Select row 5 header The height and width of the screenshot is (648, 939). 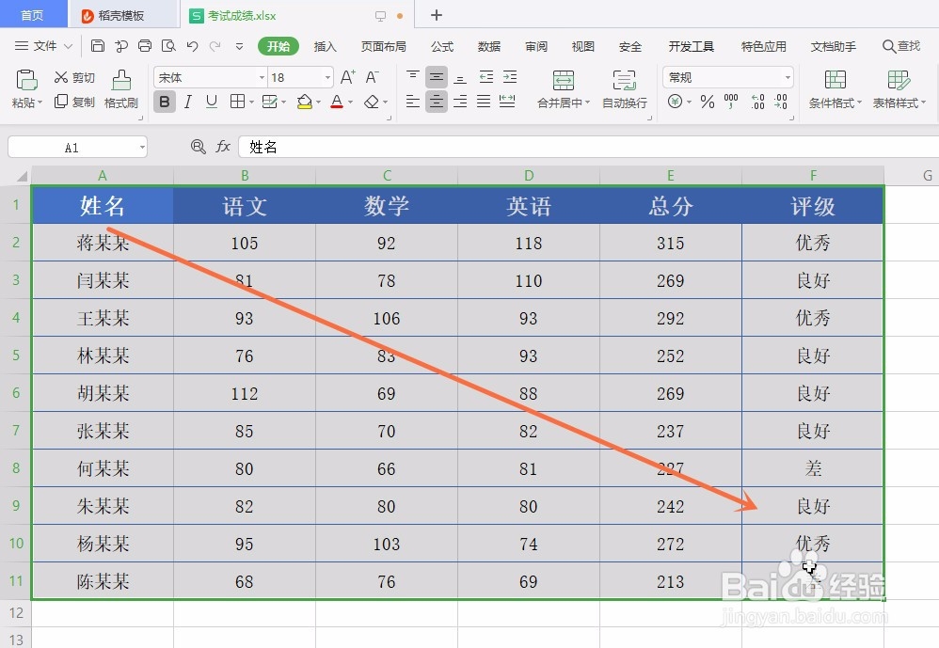(x=16, y=355)
